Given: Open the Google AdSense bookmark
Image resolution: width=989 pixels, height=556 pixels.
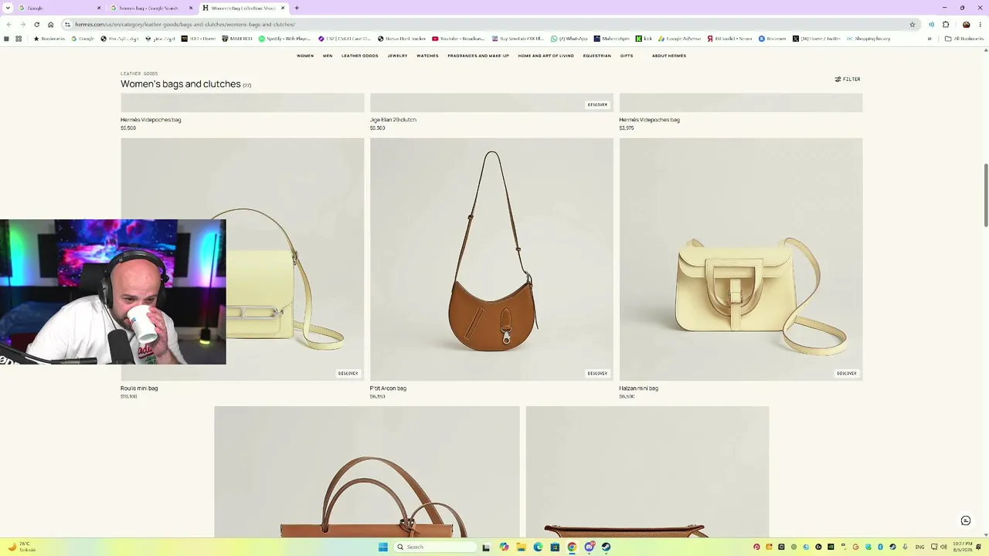Looking at the screenshot, I should point(680,39).
